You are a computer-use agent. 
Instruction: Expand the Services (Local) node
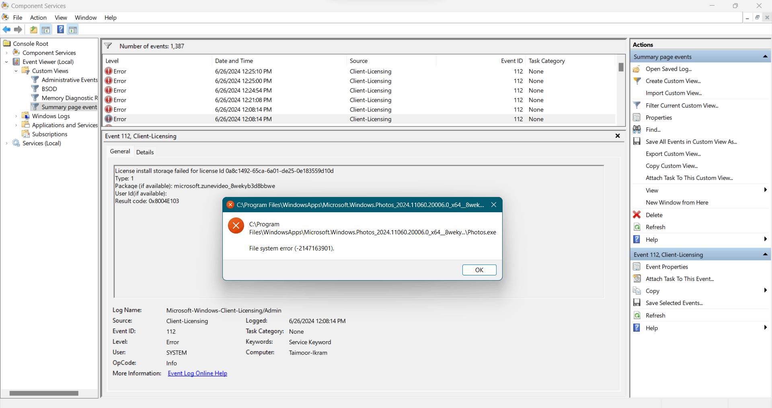coord(6,143)
